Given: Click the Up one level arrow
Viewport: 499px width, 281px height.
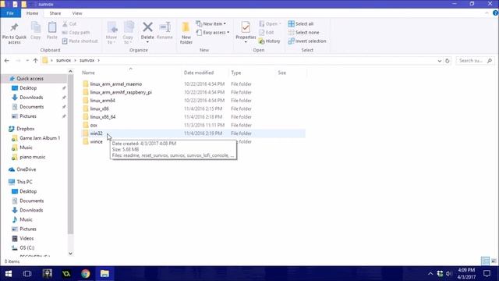Looking at the screenshot, I should click(35, 61).
